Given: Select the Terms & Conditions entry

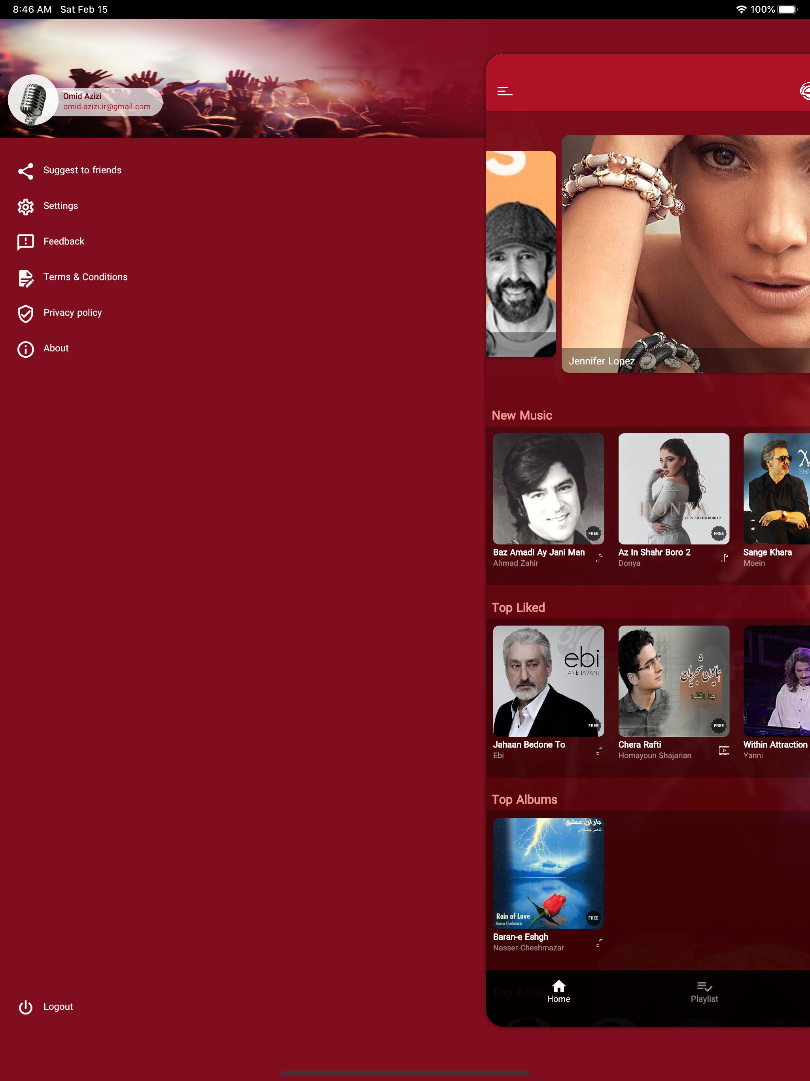Looking at the screenshot, I should pyautogui.click(x=85, y=277).
